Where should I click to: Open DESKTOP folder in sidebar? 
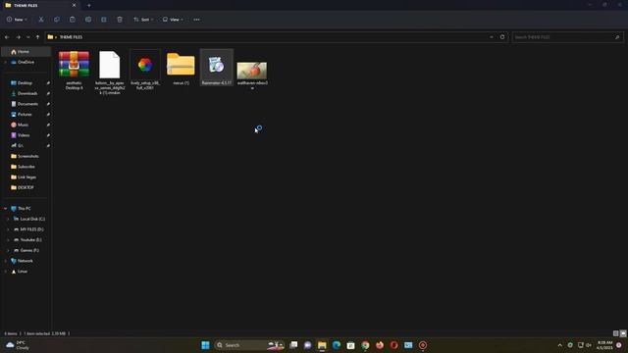coord(26,187)
